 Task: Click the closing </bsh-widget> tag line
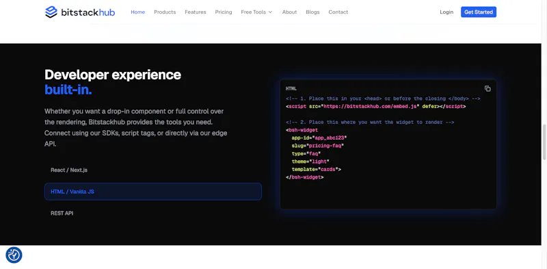[304, 177]
